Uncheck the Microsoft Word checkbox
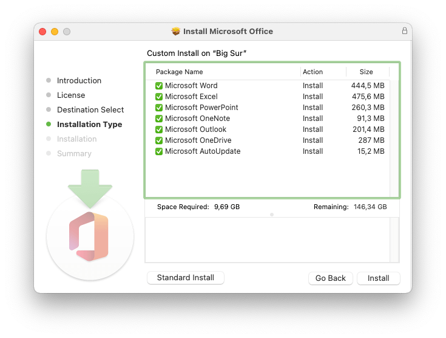Screen dimensions: 446x338 159,86
